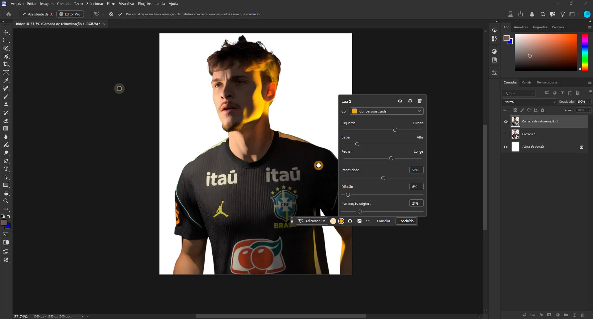Select the Rectangular Marquee tool

(x=6, y=40)
